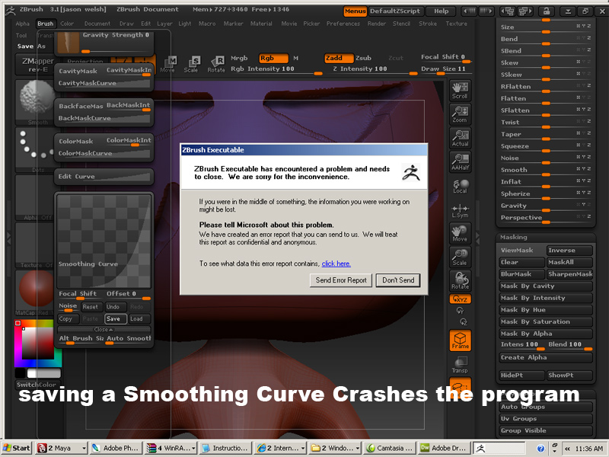Click the right shelf Rotate icon
The width and height of the screenshot is (609, 457).
point(461,280)
